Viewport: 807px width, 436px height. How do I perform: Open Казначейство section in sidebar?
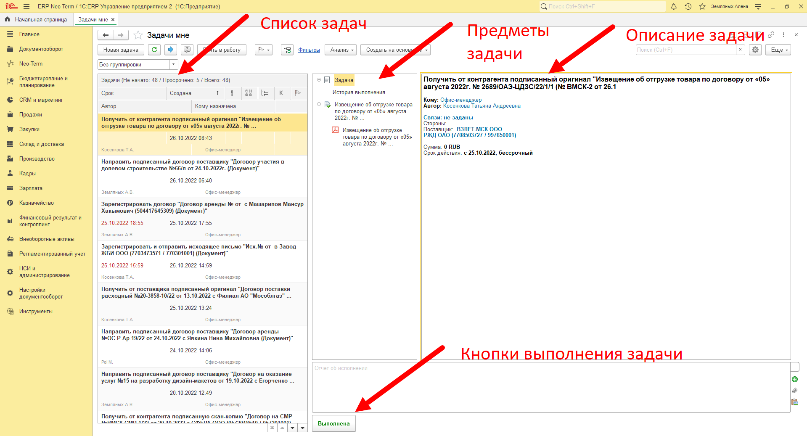[x=36, y=203]
